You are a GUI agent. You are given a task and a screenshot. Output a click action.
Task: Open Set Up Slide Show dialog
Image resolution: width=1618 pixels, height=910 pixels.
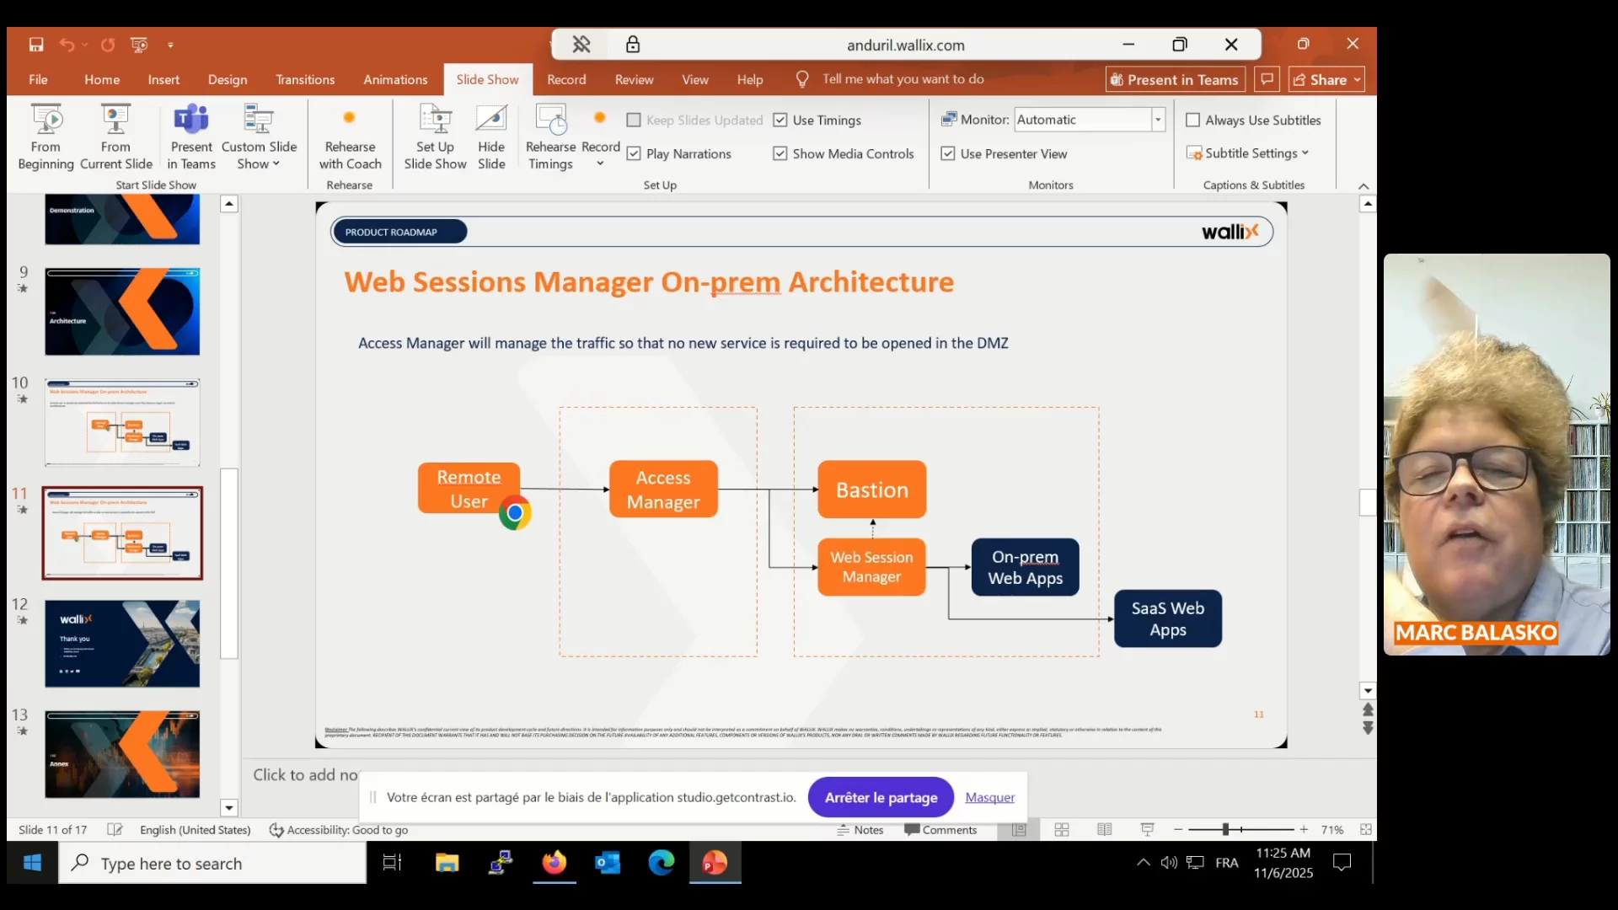tap(435, 136)
